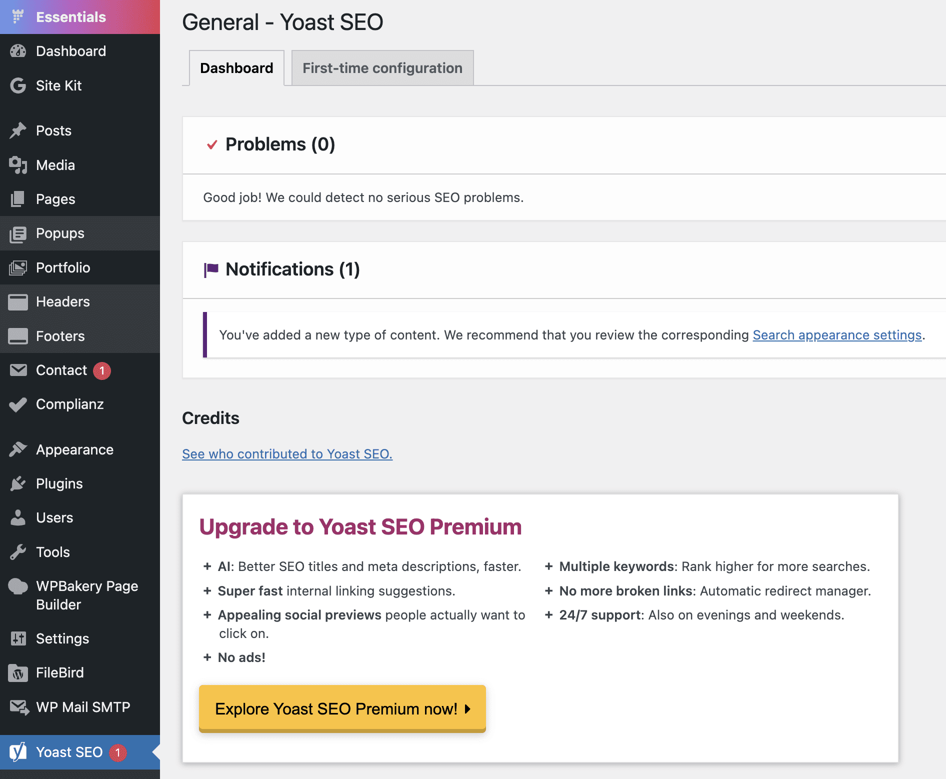The image size is (946, 779).
Task: Open the Tools menu
Action: point(80,552)
